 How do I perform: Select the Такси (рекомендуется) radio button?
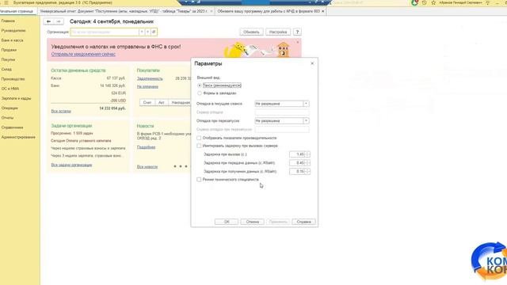tap(200, 85)
